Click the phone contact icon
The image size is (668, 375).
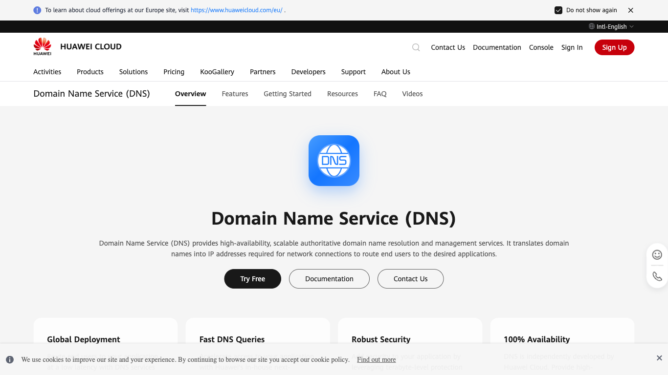[657, 276]
